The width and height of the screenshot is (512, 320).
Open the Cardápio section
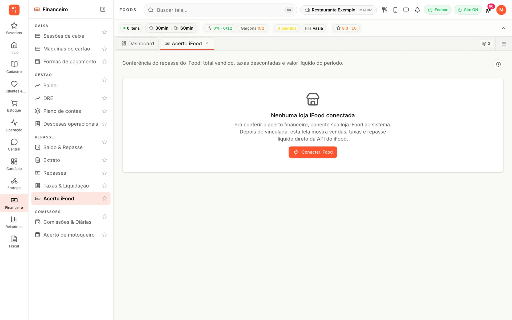[x=14, y=164]
